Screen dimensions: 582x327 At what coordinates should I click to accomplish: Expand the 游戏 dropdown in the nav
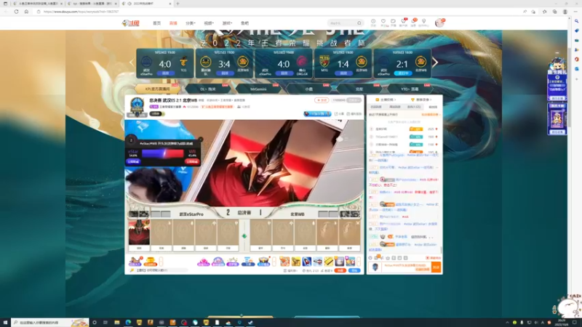[227, 23]
